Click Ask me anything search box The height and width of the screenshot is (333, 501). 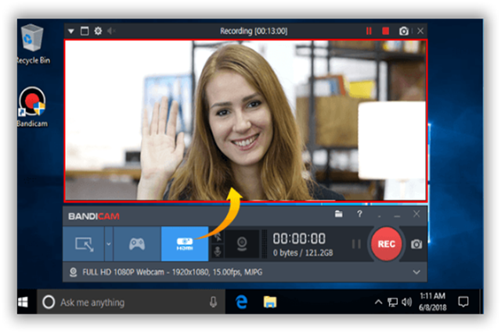(x=132, y=302)
